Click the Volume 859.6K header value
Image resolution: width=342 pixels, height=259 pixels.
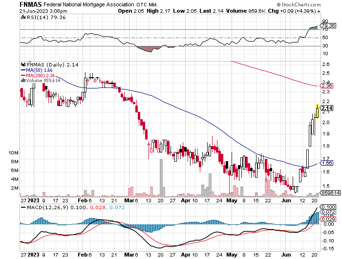[x=245, y=11]
